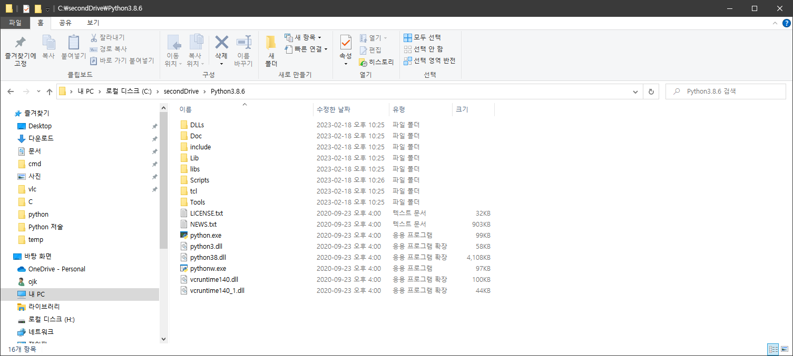Open the New item (새 항목) dropdown
Viewport: 793px width, 356px height.
(303, 37)
